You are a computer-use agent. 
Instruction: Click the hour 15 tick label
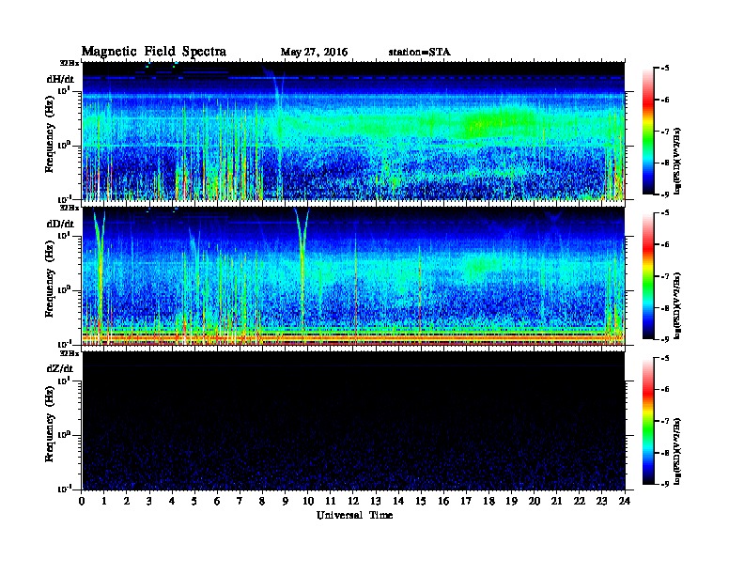tap(421, 501)
